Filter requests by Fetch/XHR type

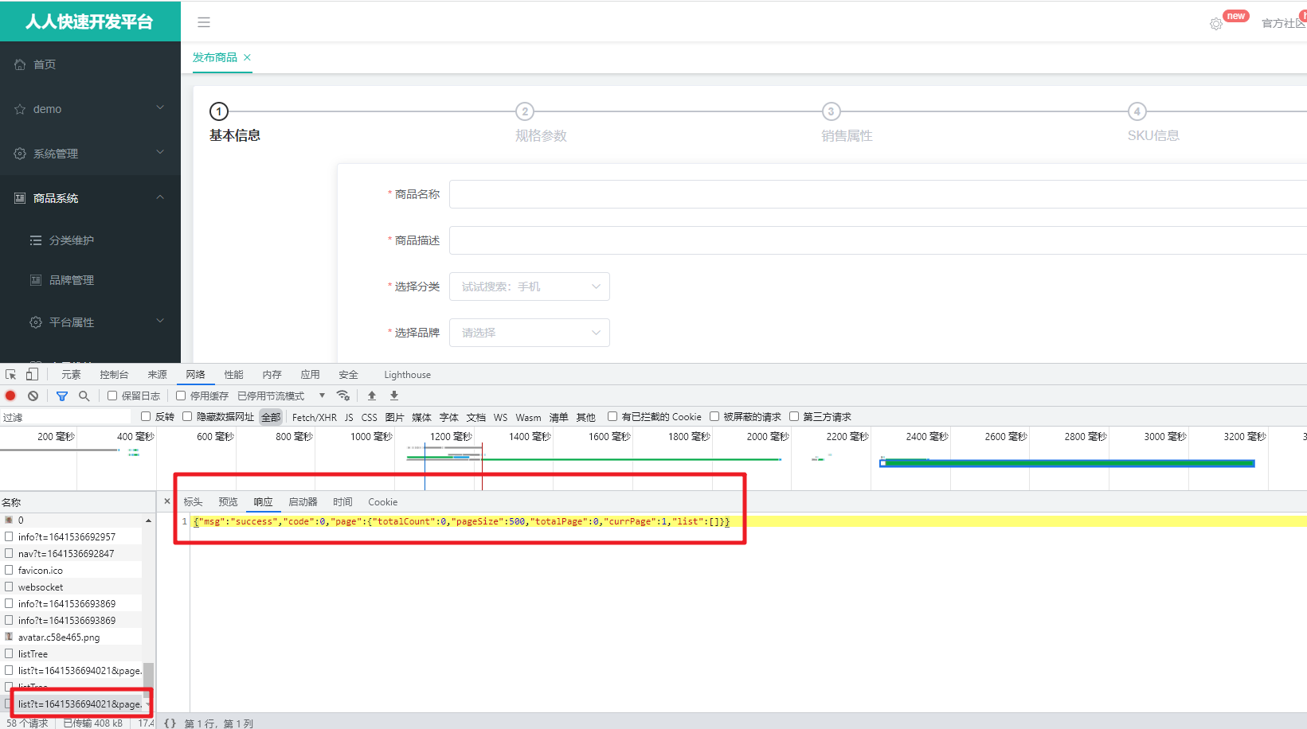pyautogui.click(x=314, y=417)
